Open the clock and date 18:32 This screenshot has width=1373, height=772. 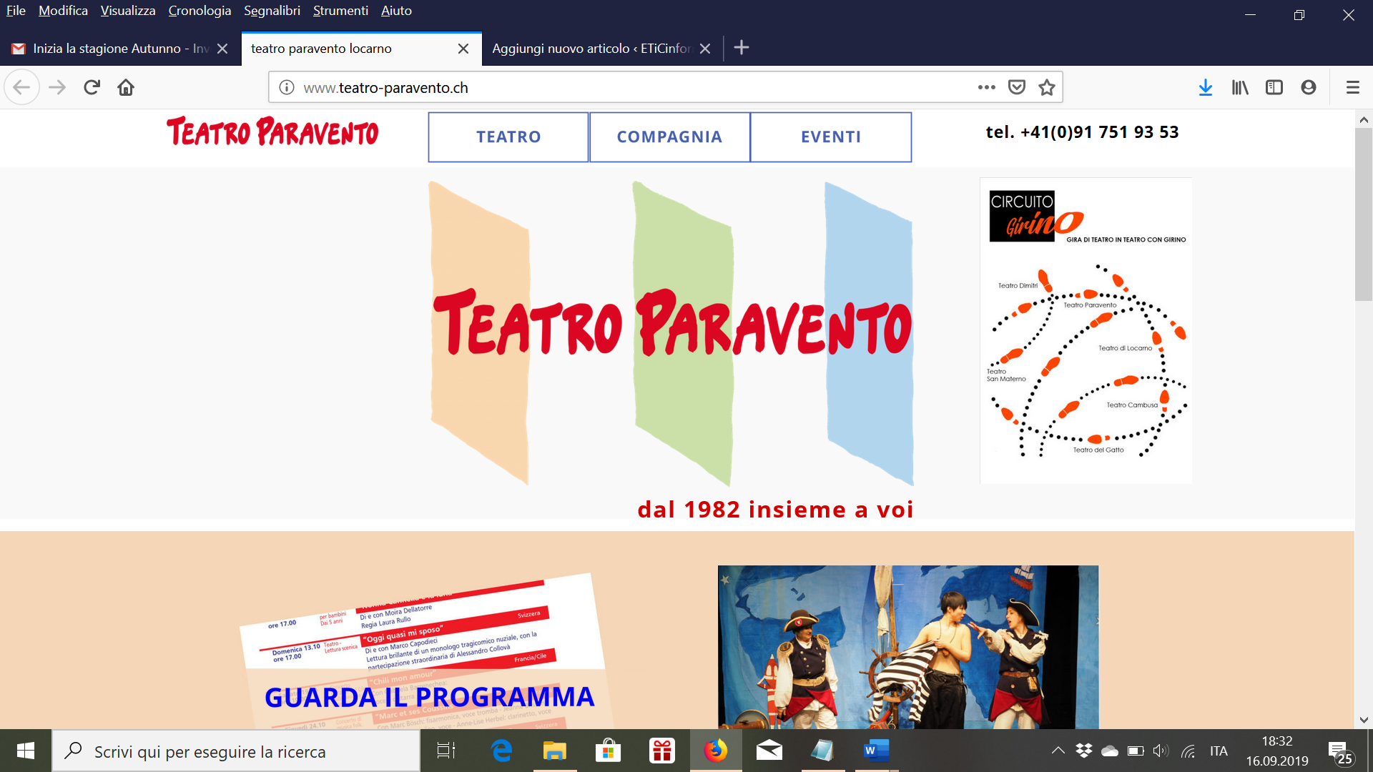(x=1277, y=751)
